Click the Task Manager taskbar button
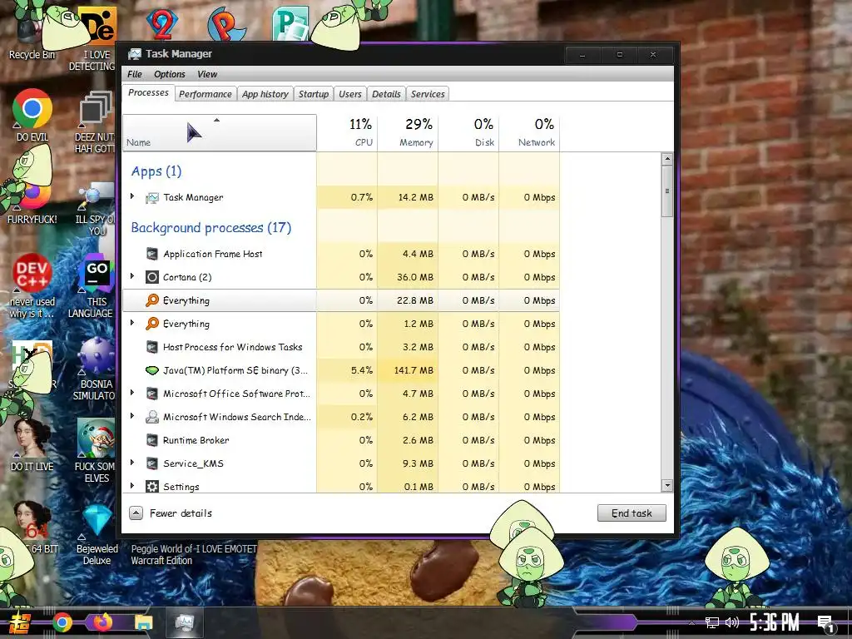Image resolution: width=852 pixels, height=639 pixels. [x=185, y=622]
